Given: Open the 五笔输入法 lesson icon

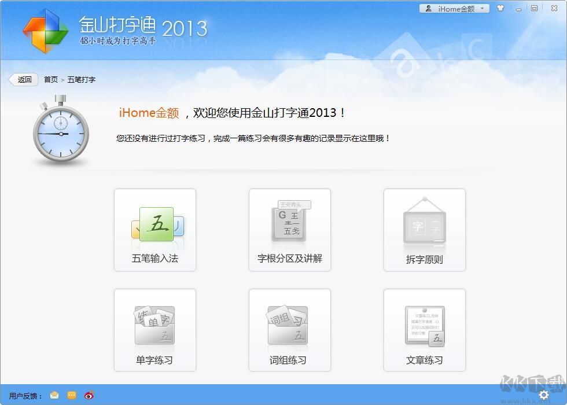Looking at the screenshot, I should coord(154,229).
